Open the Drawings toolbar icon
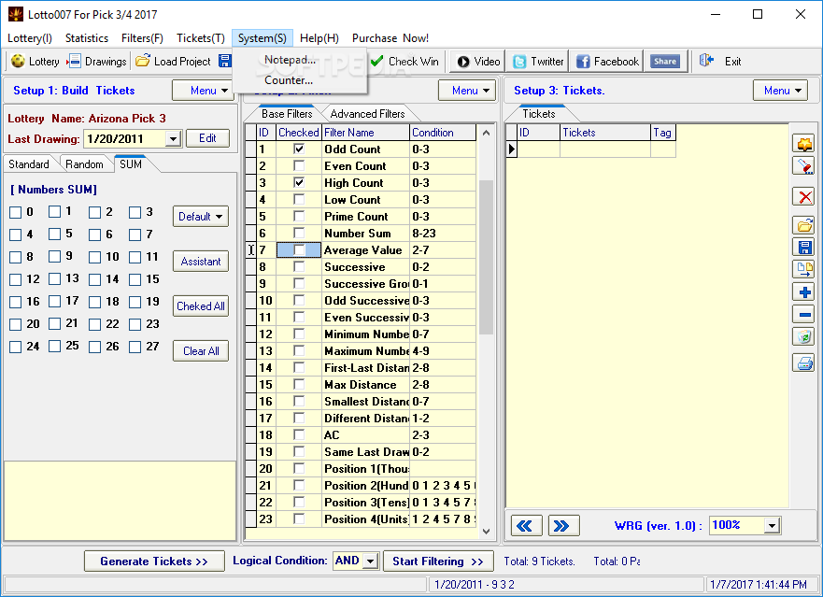This screenshot has width=823, height=597. 75,61
